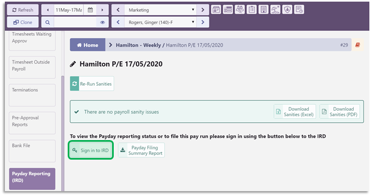Click the #29 pay run number

(x=344, y=45)
